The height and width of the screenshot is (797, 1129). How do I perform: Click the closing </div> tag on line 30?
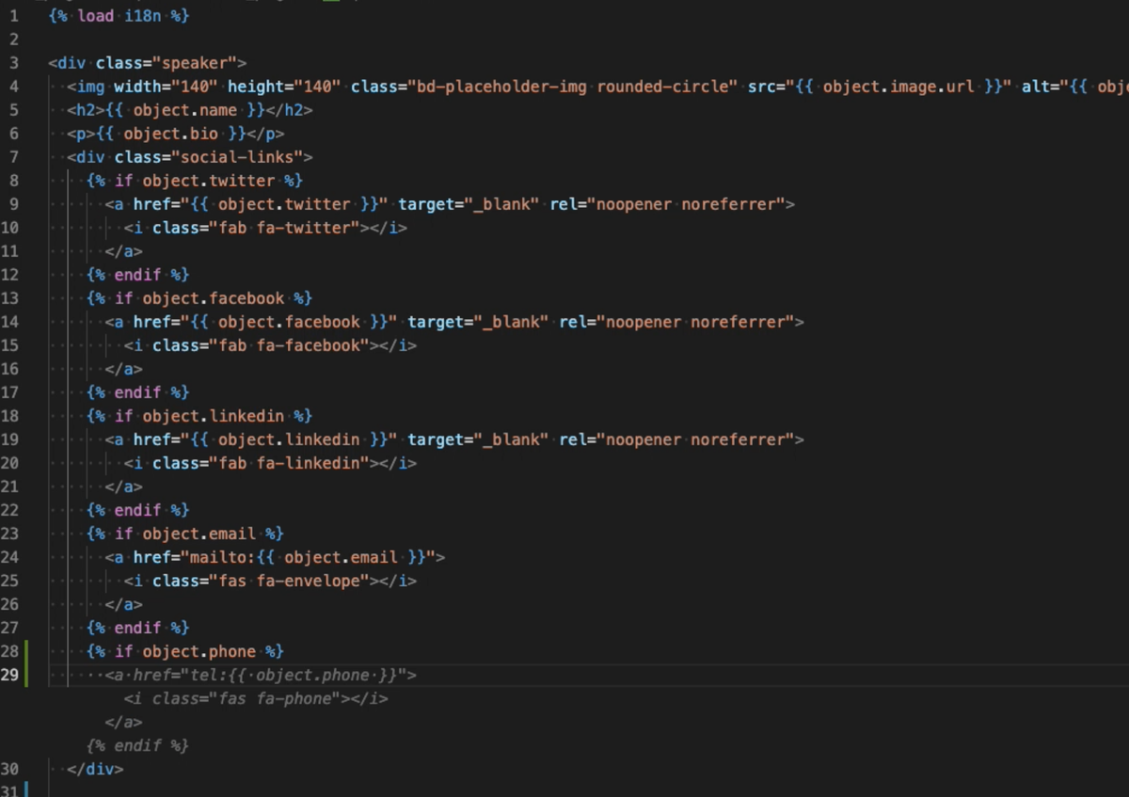(95, 769)
